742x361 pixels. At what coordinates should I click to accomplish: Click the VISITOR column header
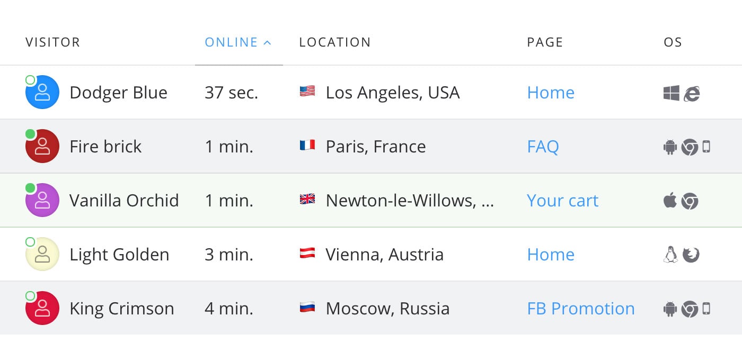click(53, 42)
